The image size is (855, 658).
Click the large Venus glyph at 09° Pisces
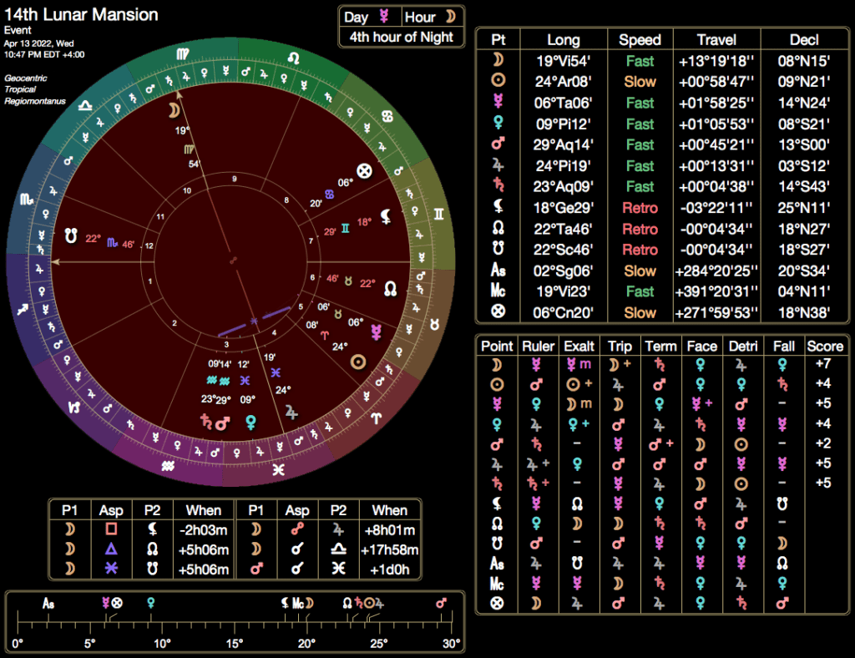coord(250,423)
